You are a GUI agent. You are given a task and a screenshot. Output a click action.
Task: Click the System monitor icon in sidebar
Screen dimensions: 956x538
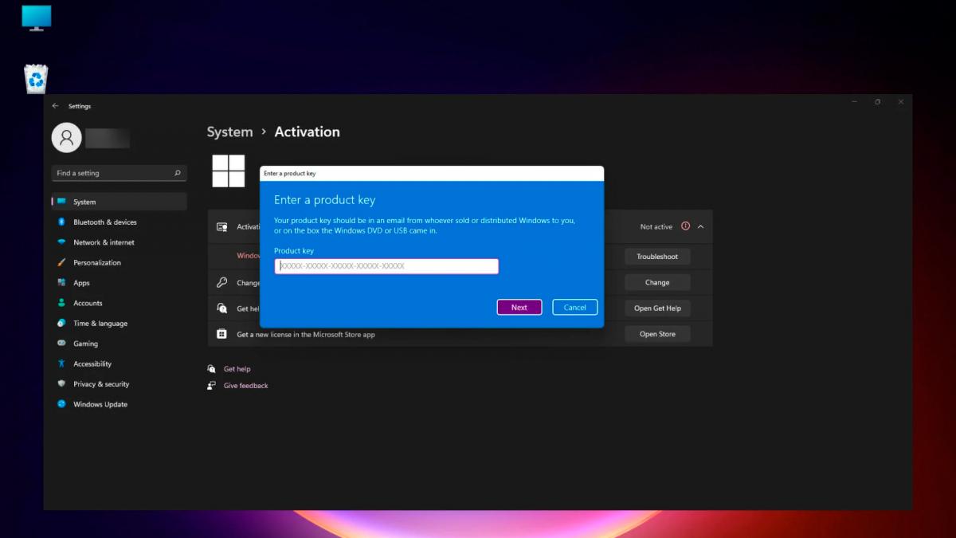(x=61, y=202)
